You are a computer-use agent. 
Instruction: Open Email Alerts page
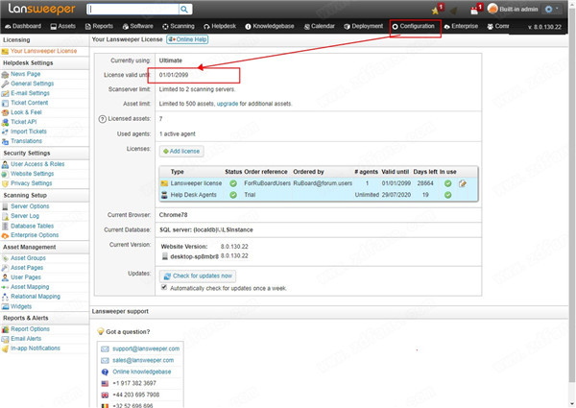click(x=26, y=339)
